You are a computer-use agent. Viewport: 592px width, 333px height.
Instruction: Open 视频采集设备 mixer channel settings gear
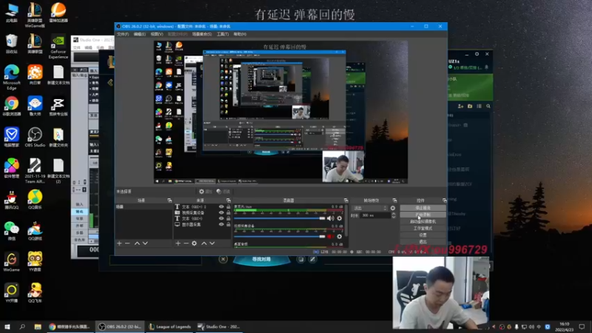click(340, 236)
